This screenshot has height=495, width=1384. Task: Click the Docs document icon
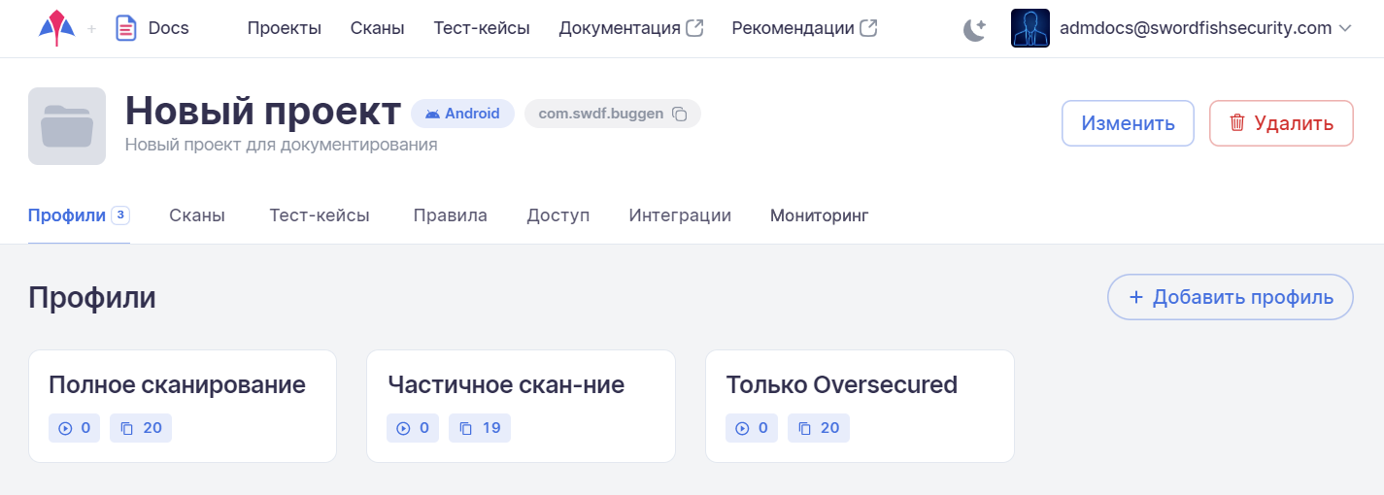125,28
